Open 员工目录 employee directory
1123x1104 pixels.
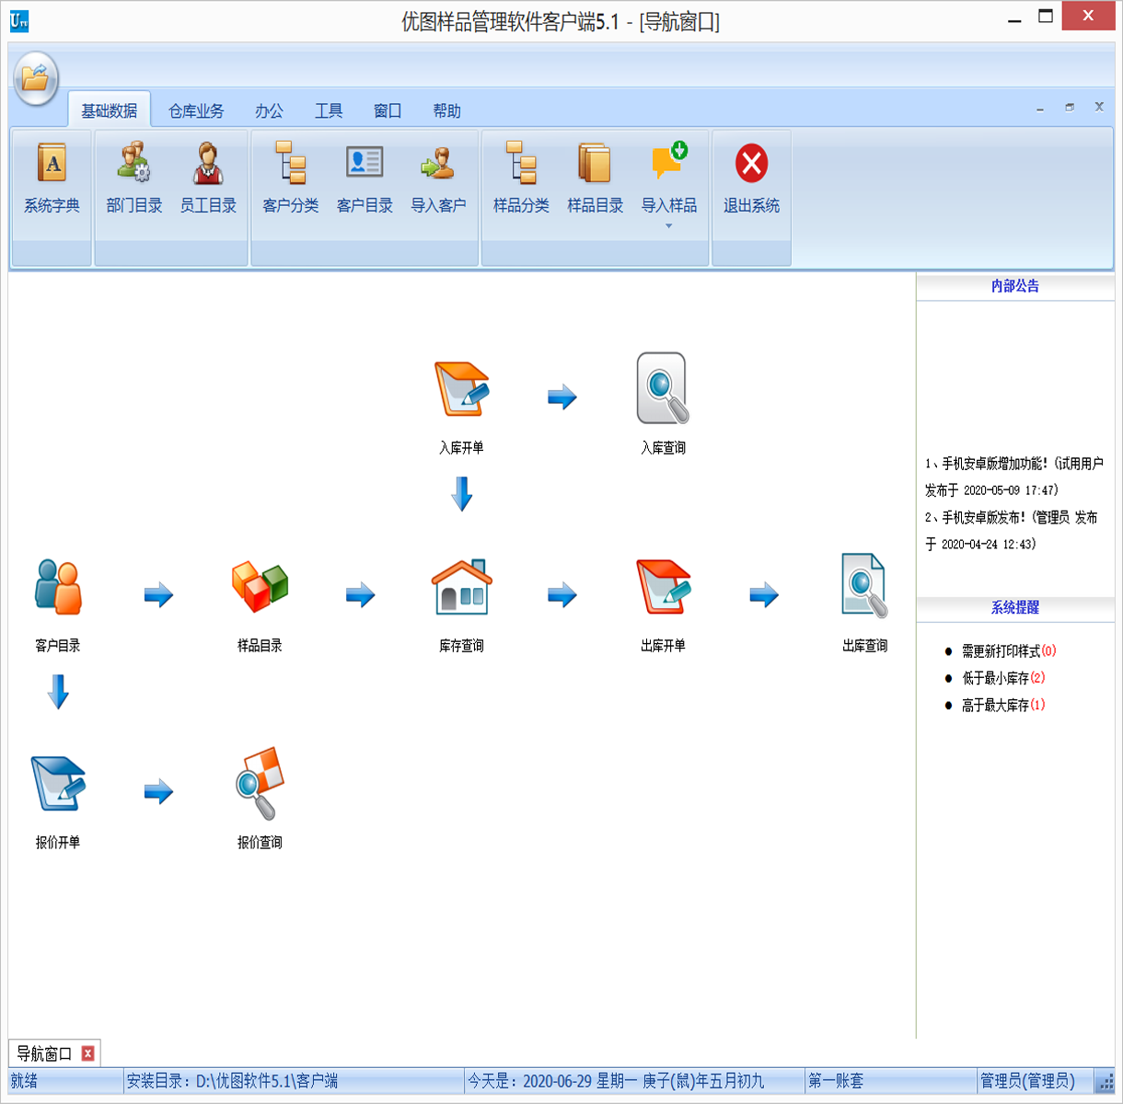(209, 175)
